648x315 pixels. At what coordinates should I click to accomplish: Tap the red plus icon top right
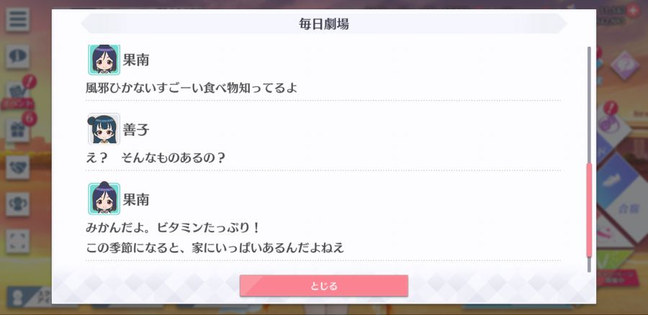tap(632, 11)
